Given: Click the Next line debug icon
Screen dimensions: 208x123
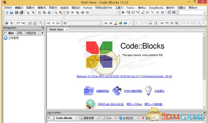Looking at the screenshot, I should [133, 12].
